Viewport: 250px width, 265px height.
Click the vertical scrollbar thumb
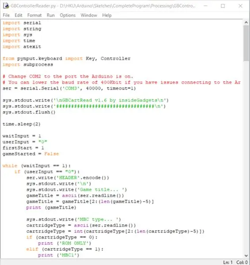[x=246, y=43]
